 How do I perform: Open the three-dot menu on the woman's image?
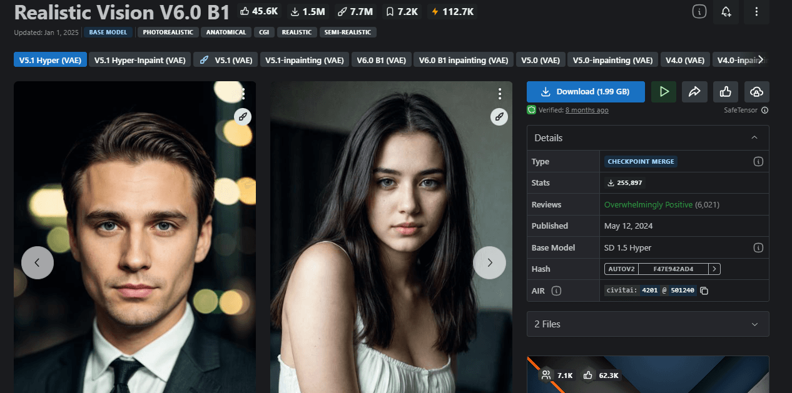point(499,92)
